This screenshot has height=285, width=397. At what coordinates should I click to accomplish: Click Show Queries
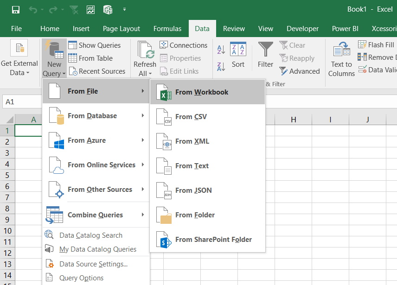95,45
